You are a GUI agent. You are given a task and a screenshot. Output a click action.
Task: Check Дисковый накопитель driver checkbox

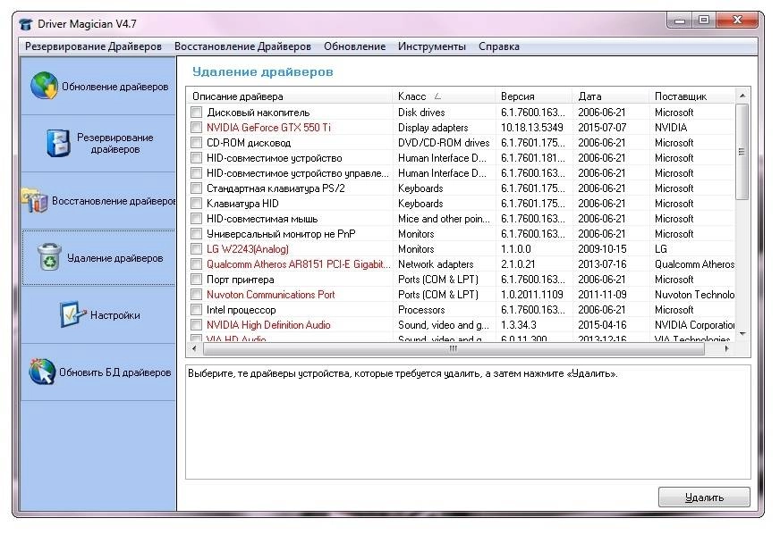click(197, 113)
